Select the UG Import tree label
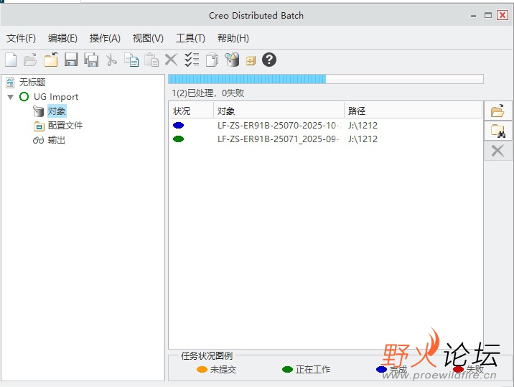Viewport: 514px width, 387px height. tap(56, 97)
